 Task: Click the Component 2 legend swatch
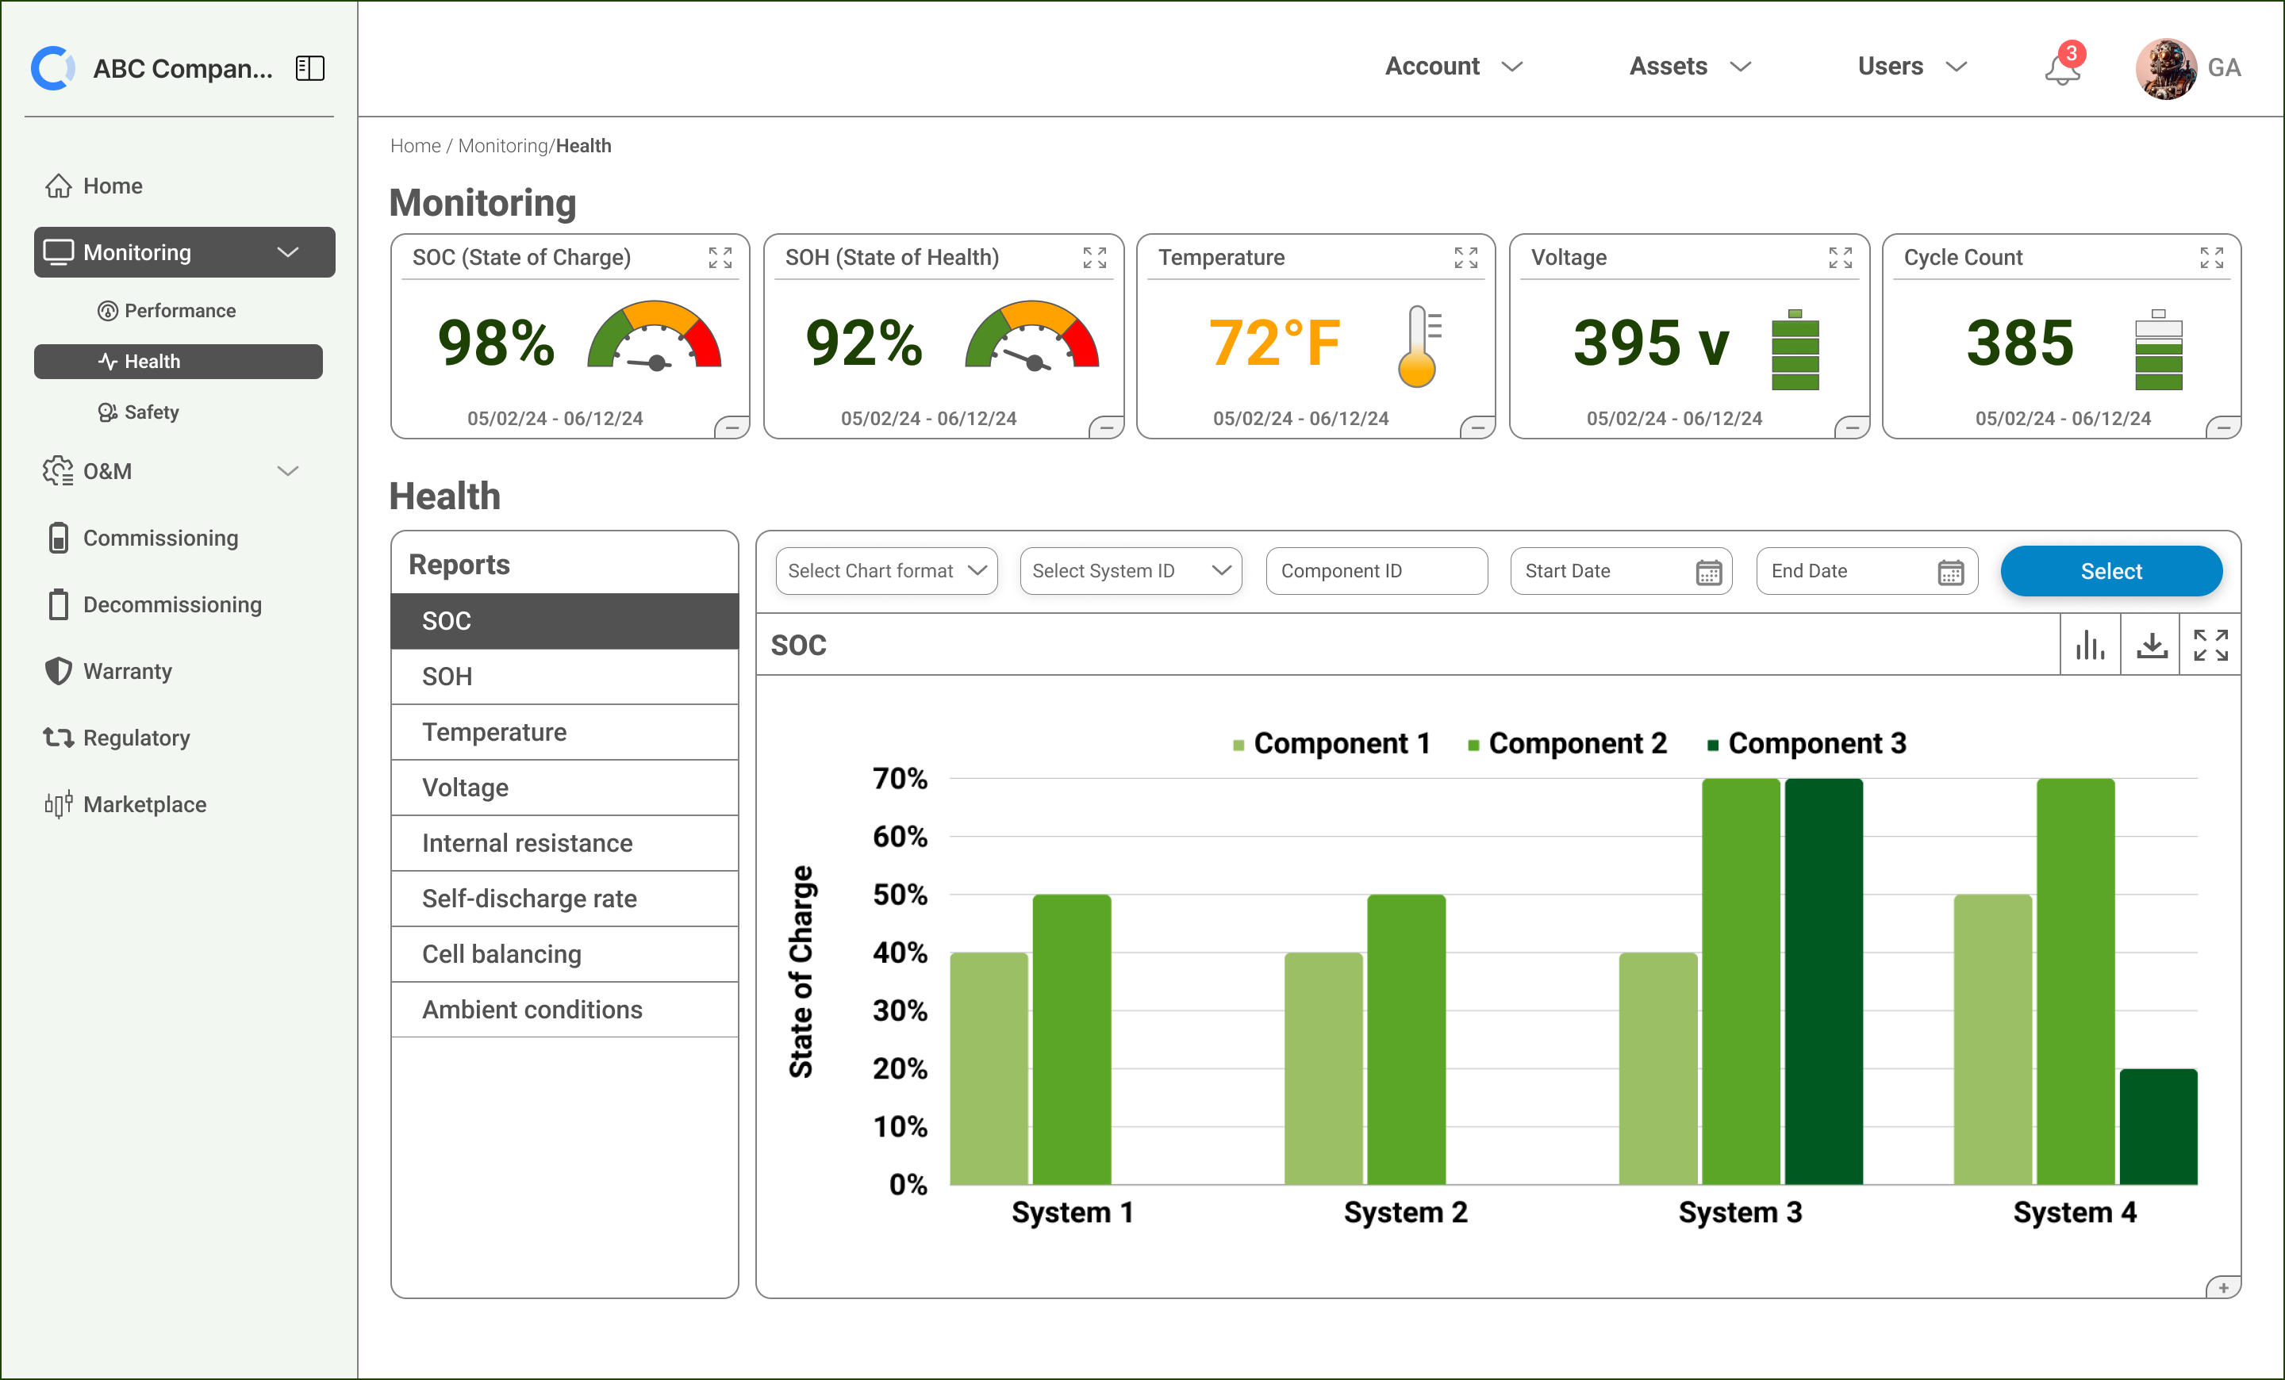coord(1473,746)
